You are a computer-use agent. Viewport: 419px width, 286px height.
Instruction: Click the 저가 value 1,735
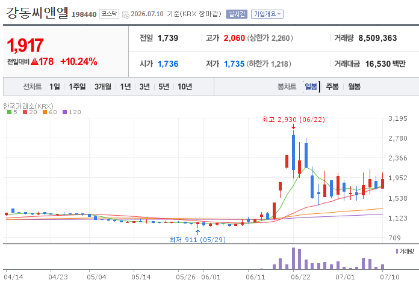coord(234,64)
